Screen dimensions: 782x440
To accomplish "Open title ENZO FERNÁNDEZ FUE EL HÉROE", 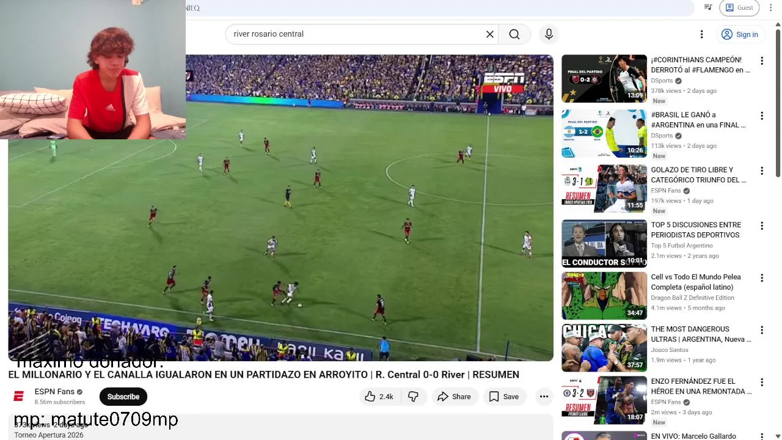I will [x=701, y=386].
